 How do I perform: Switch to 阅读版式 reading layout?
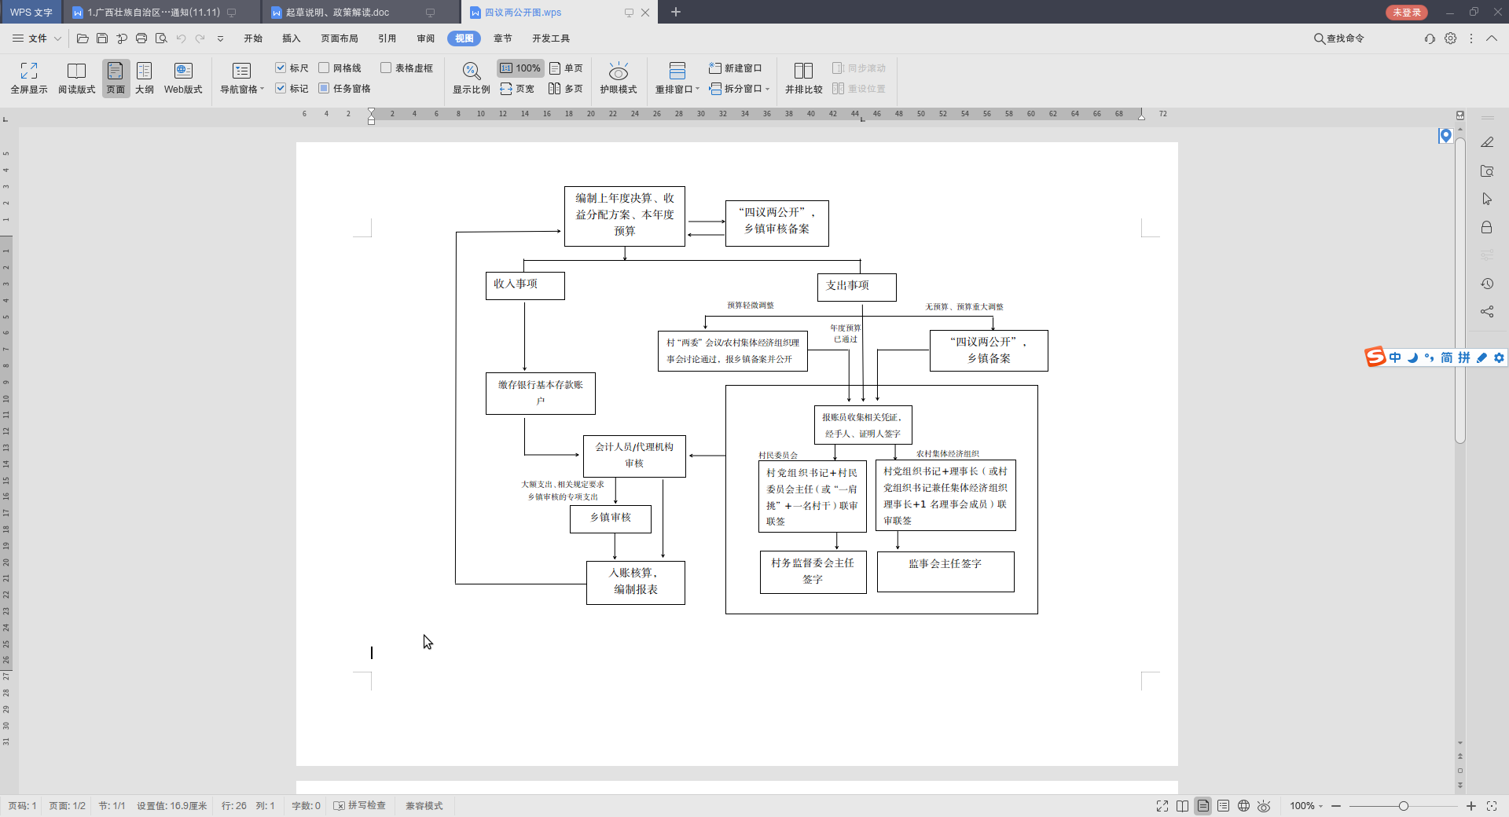click(x=76, y=71)
